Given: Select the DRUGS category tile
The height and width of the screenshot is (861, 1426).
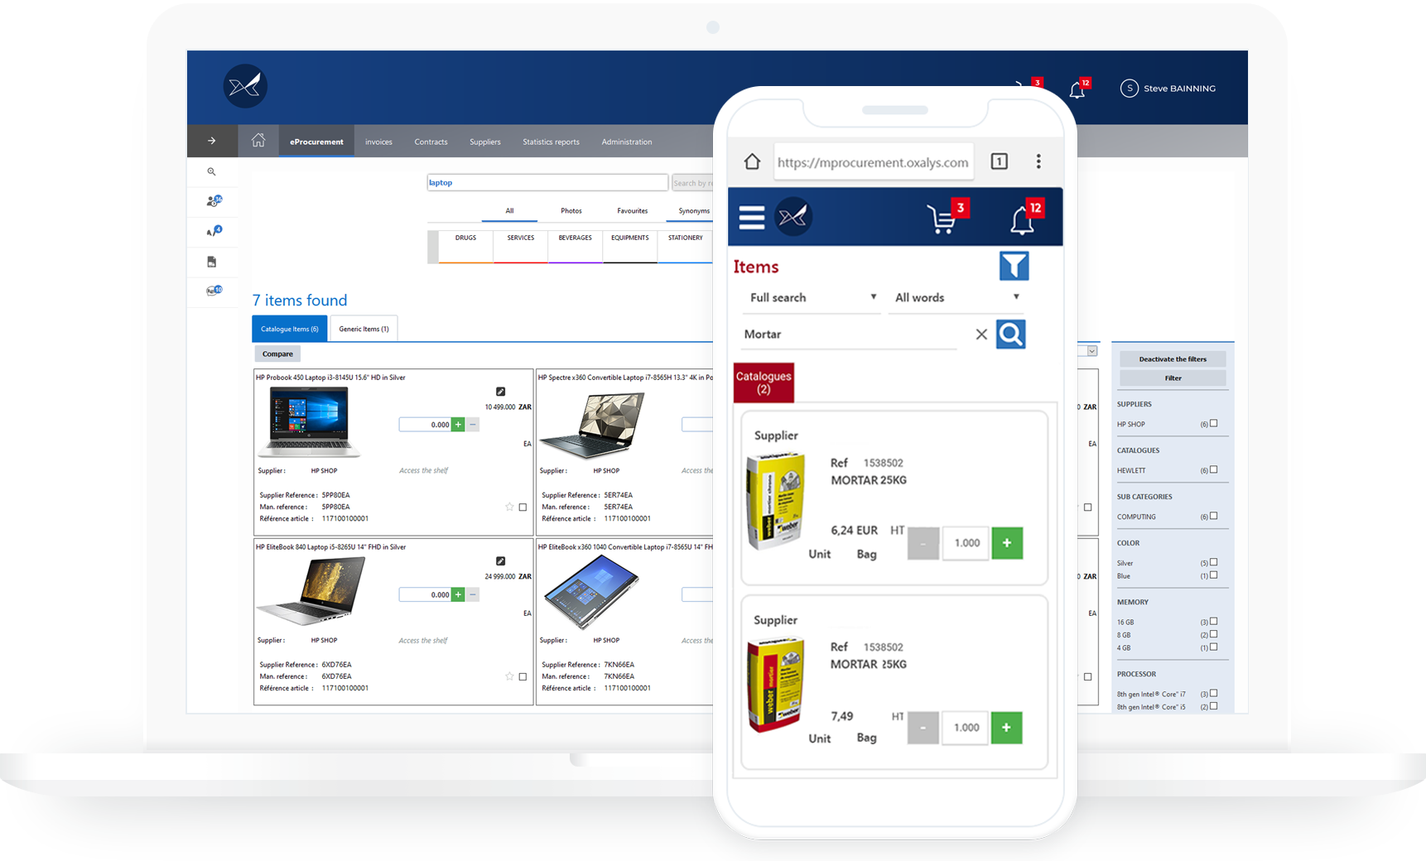Looking at the screenshot, I should (x=465, y=247).
